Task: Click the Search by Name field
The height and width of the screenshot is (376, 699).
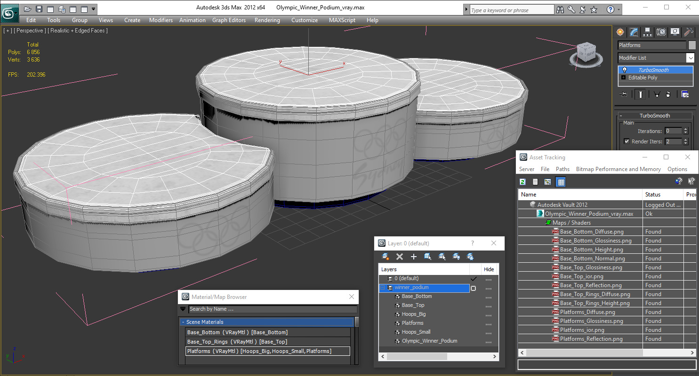Action: pyautogui.click(x=273, y=309)
